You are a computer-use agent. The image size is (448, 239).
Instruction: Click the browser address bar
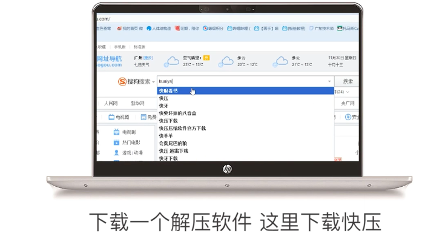[228, 19]
